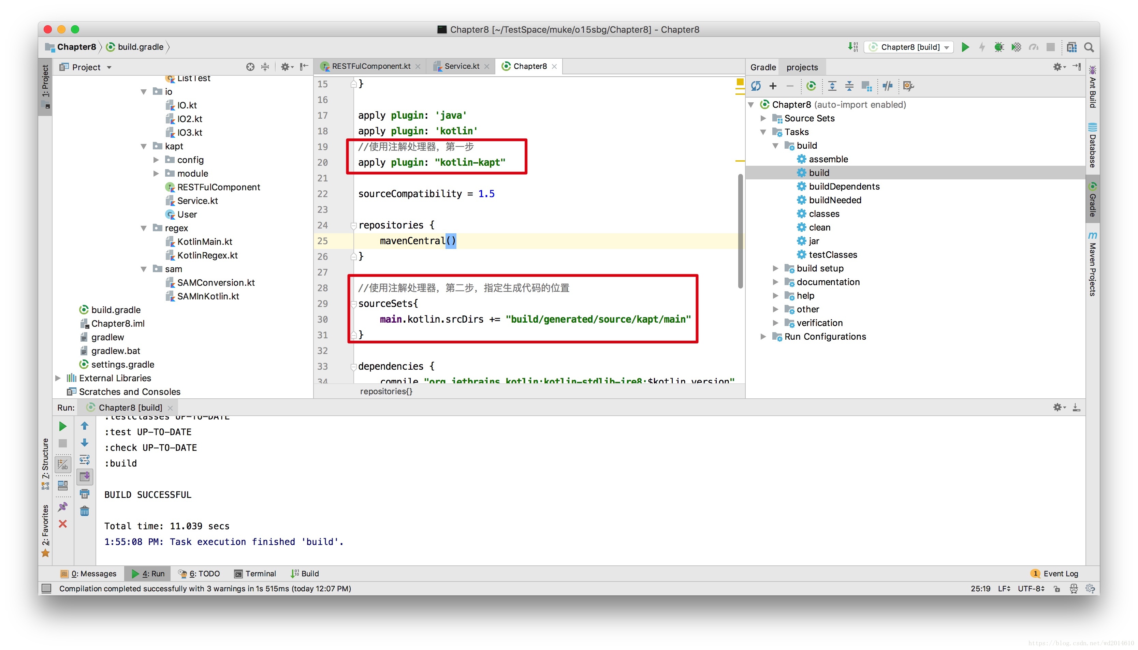Expand the Source Sets node
The height and width of the screenshot is (650, 1138).
pos(763,118)
